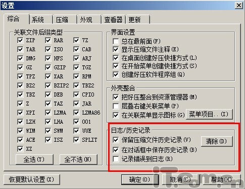The width and height of the screenshot is (245, 189).
Task: Toggle the ISZ association checkbox
Action: 48,140
